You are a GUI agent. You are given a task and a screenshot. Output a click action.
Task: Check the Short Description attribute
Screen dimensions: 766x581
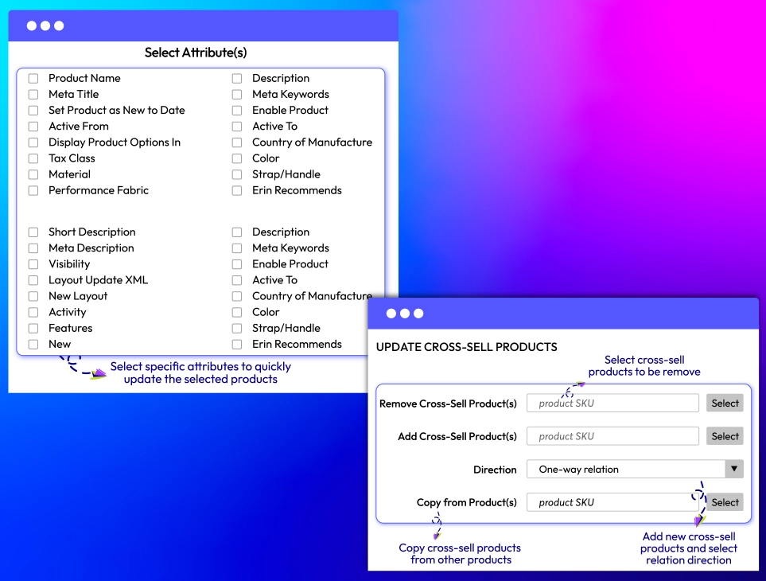33,232
